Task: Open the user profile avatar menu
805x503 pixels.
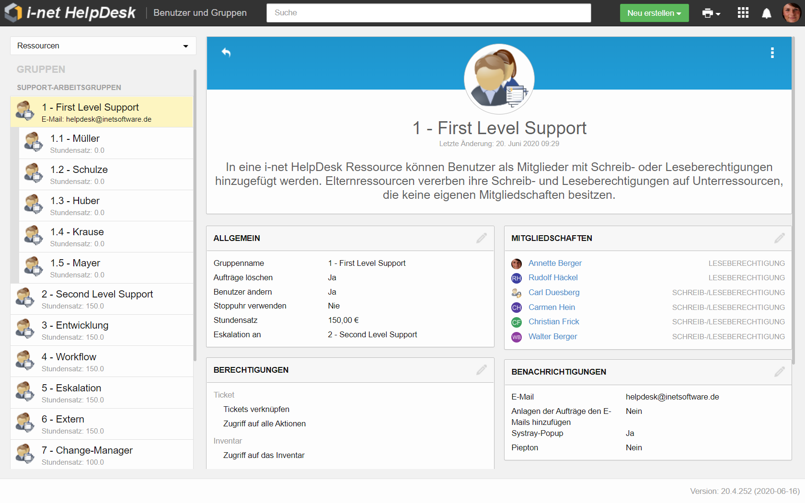Action: click(792, 13)
